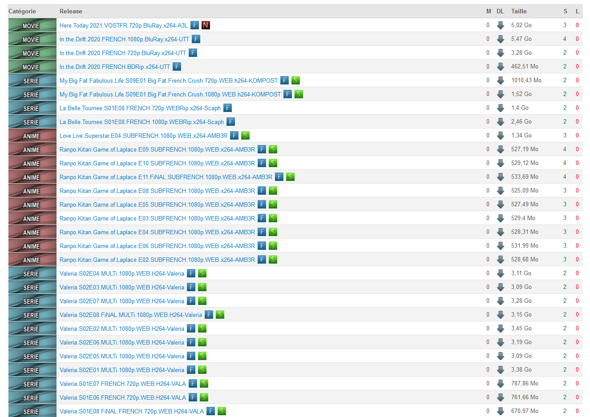
Task: Download Valeria.S01E08.FiNAL 720p arrow icon
Action: [x=500, y=411]
